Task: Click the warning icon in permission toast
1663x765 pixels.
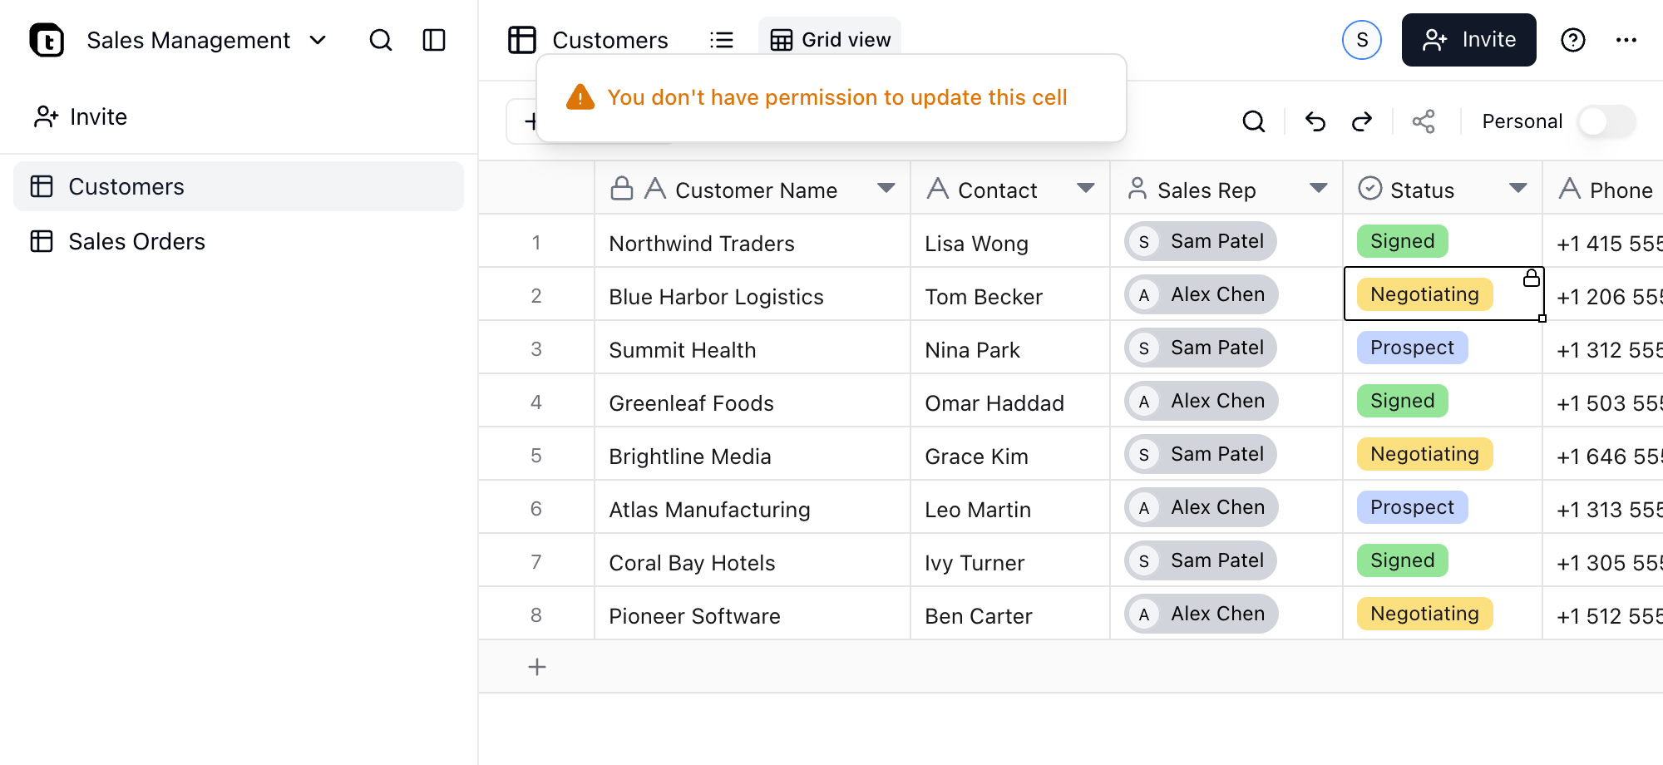Action: coord(580,97)
